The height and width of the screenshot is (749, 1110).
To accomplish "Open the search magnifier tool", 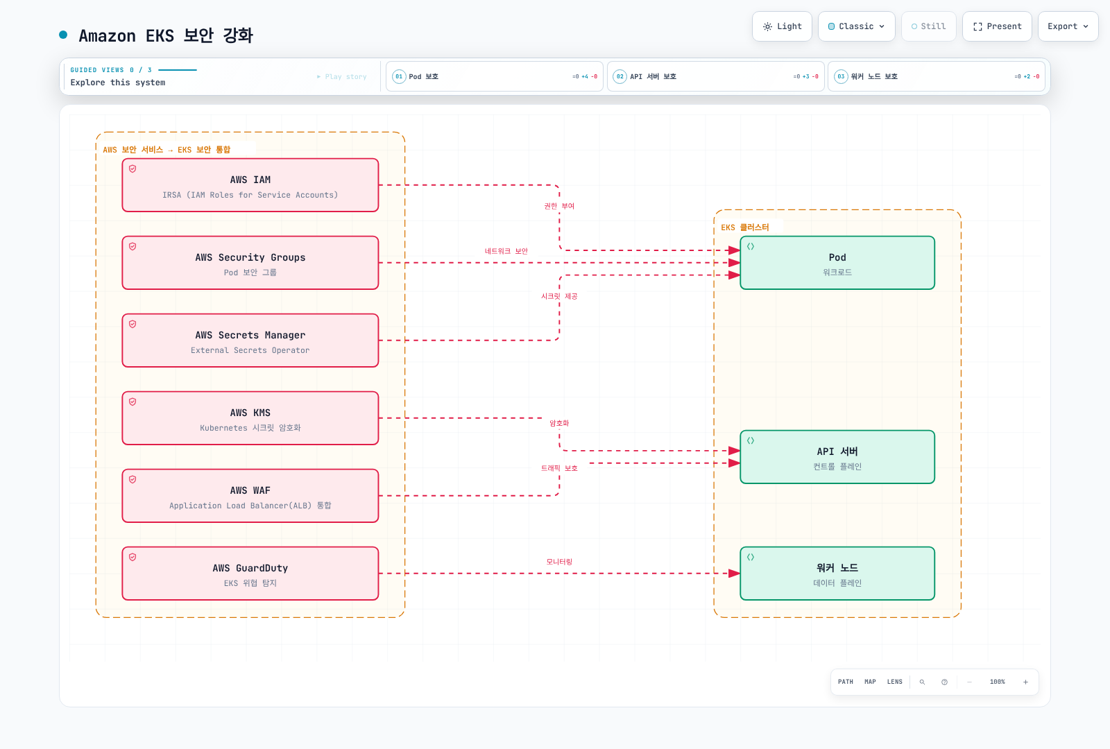I will tap(922, 682).
